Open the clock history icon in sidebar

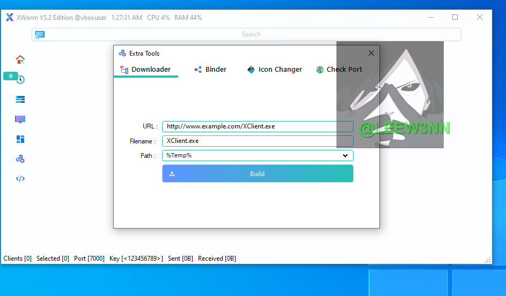click(x=20, y=80)
